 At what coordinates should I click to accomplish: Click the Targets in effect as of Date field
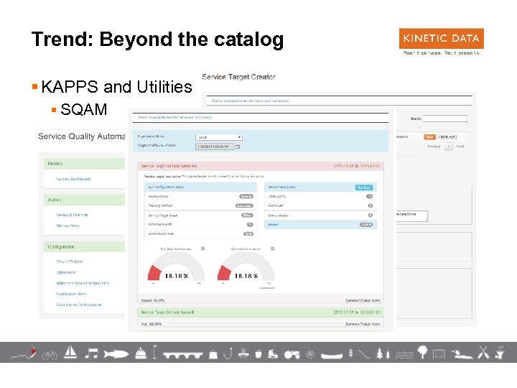[x=215, y=147]
